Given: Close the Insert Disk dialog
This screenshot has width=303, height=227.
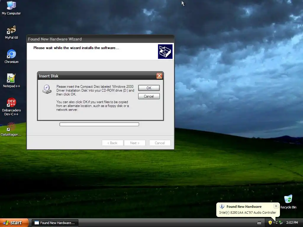Looking at the screenshot, I should [159, 76].
